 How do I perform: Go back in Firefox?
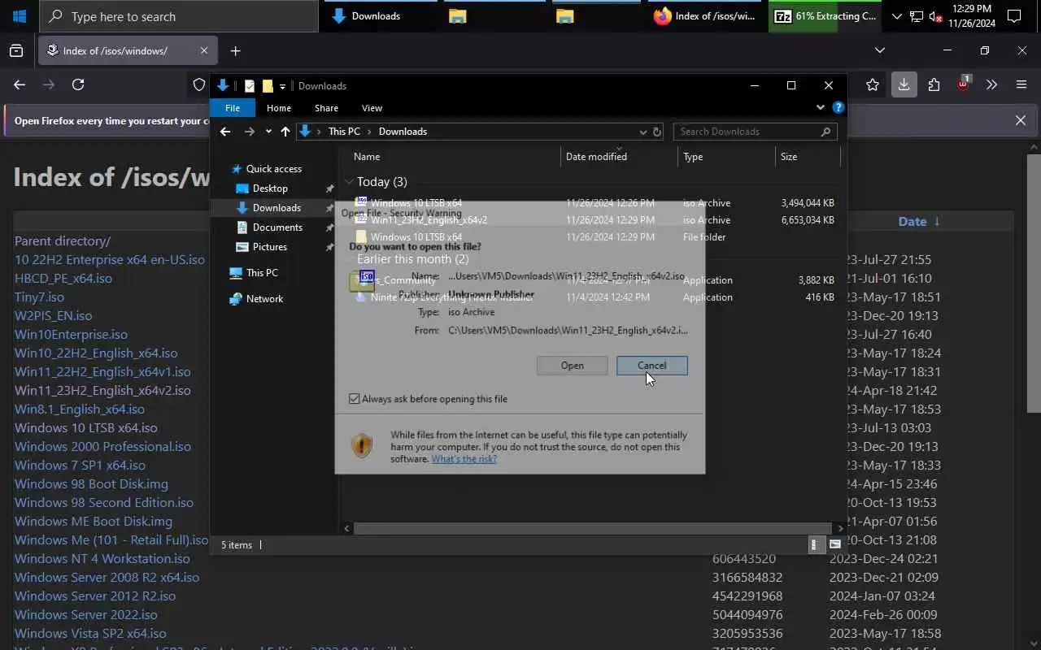pos(20,84)
